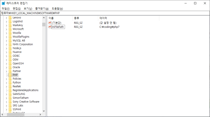Select the Node.js tree item

[17, 48]
